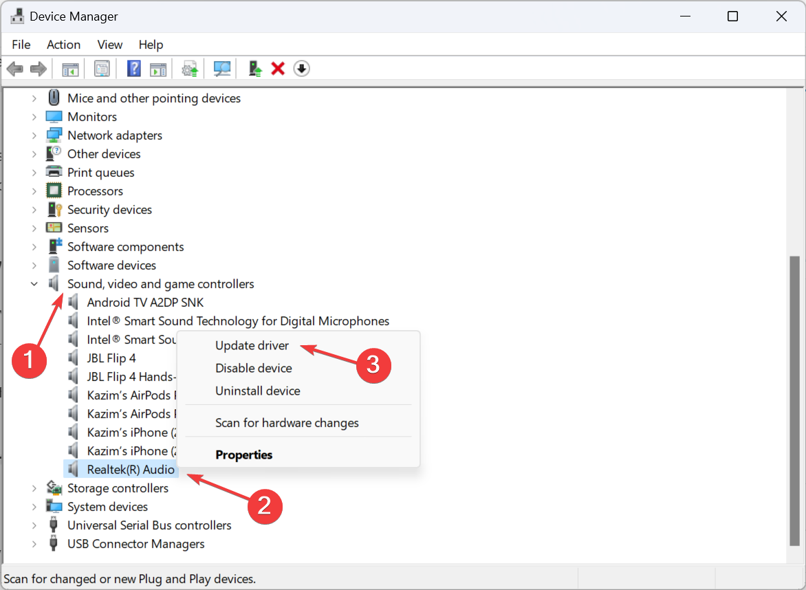The width and height of the screenshot is (806, 590).
Task: Expand the System devices category
Action: click(34, 506)
